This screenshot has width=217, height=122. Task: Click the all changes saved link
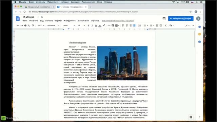tap(118, 21)
